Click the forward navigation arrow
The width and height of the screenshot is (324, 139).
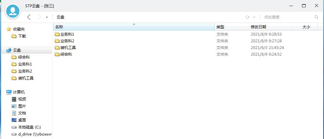[39, 17]
